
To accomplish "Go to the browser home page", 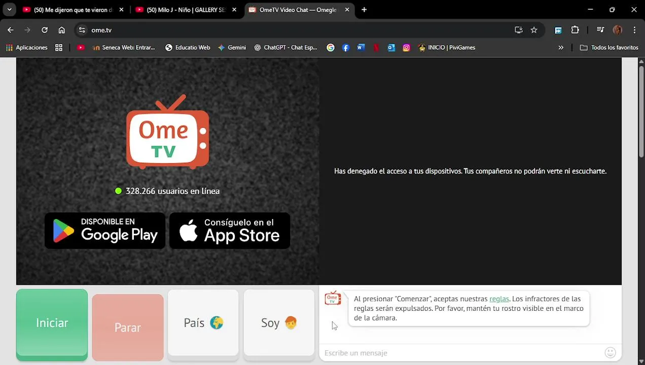I will [x=61, y=30].
